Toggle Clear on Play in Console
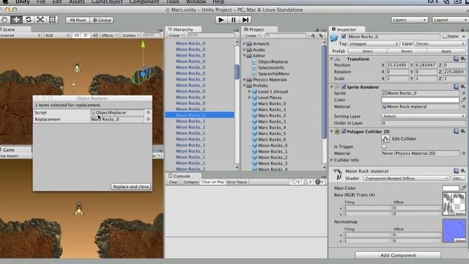Image resolution: width=469 pixels, height=264 pixels. point(213,182)
